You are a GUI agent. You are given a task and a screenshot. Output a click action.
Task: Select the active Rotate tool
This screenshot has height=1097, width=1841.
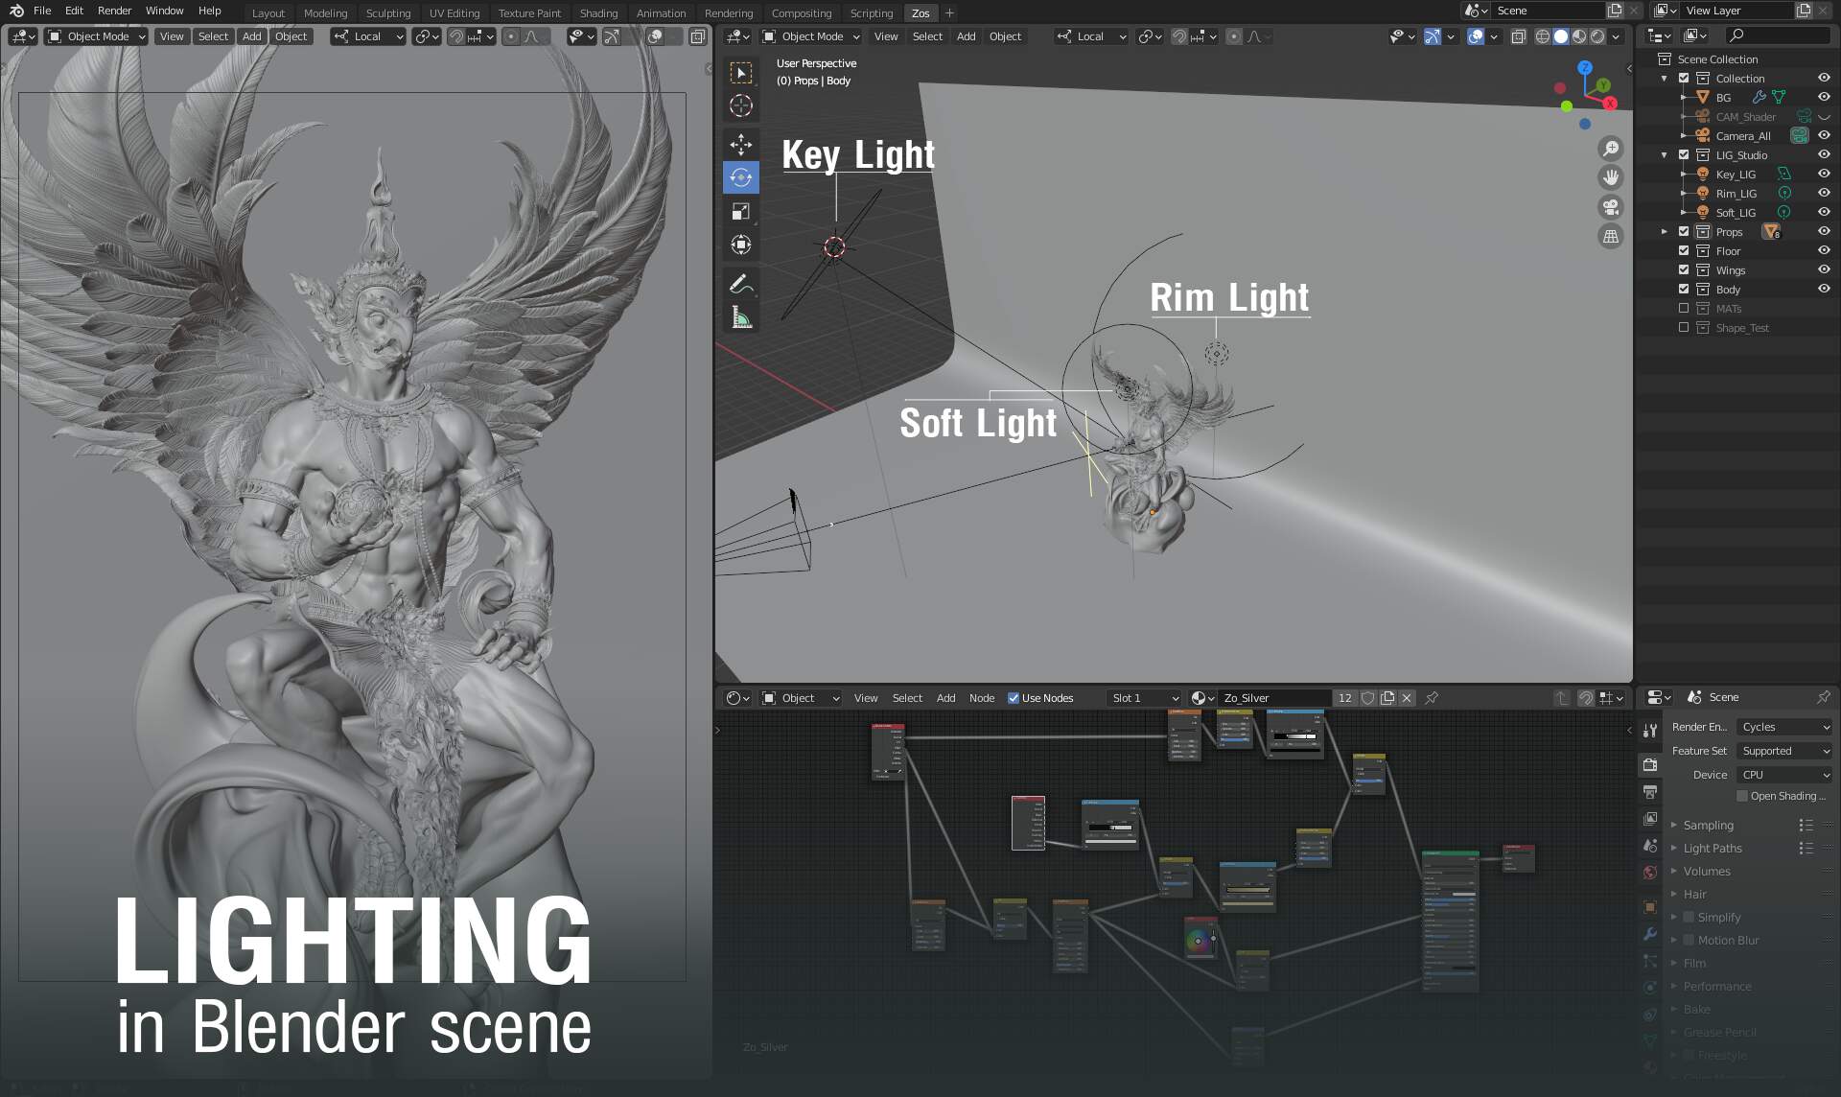pos(740,177)
